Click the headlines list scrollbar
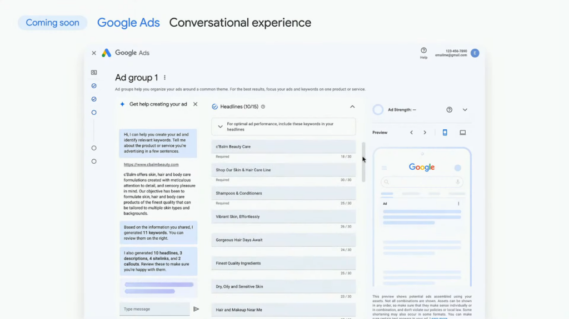 tap(363, 162)
